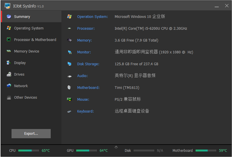Open the Summary section
The width and height of the screenshot is (232, 157).
(31, 16)
